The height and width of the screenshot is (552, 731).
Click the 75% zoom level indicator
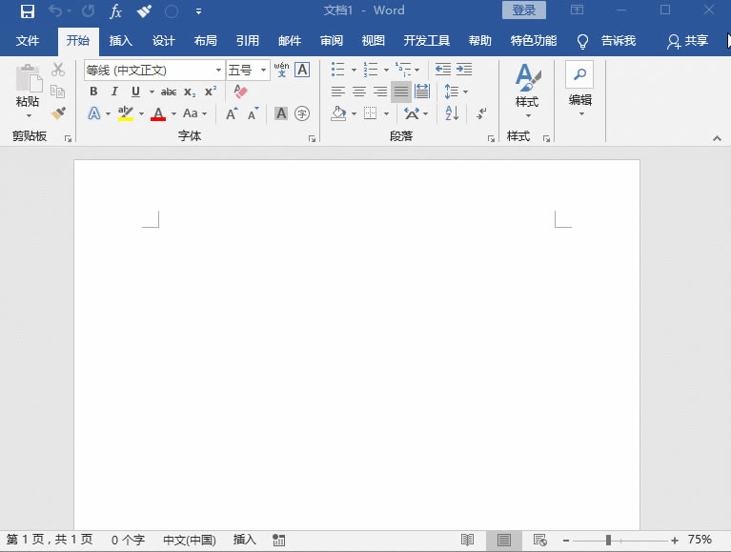[700, 540]
